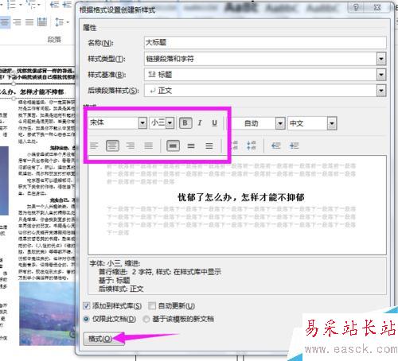Screen dimensions: 398x361
Task: Set right alignment in the style dialog
Action: (131, 146)
